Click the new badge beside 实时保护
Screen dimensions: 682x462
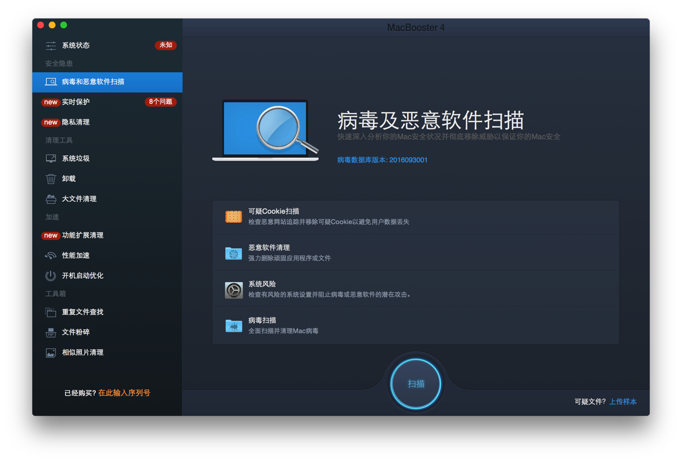coord(50,102)
